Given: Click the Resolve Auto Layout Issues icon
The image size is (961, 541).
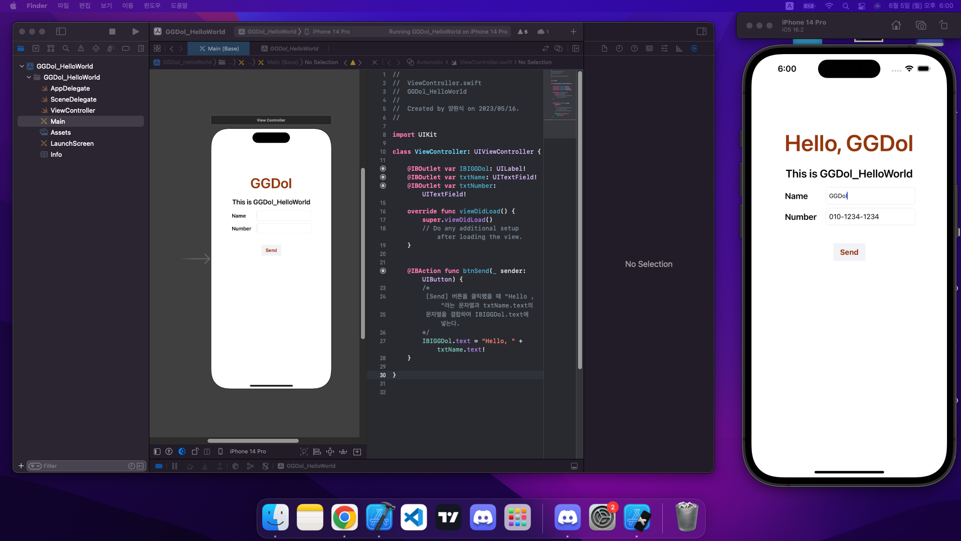Looking at the screenshot, I should [343, 452].
